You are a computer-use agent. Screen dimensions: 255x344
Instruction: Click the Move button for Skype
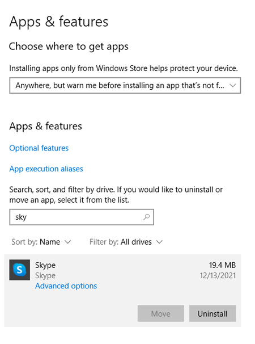point(161,313)
